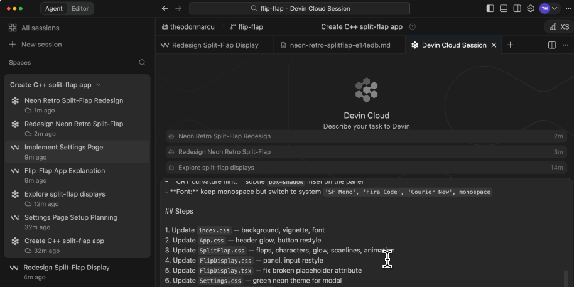Go forward with the right arrow
This screenshot has width=574, height=287.
tap(178, 8)
